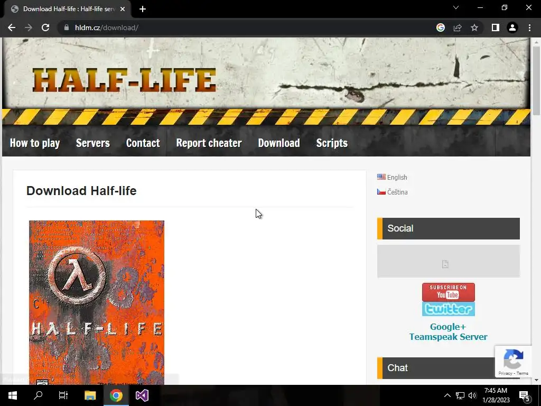Open the Twitter button
Screen dimensions: 541x406
(x=448, y=309)
